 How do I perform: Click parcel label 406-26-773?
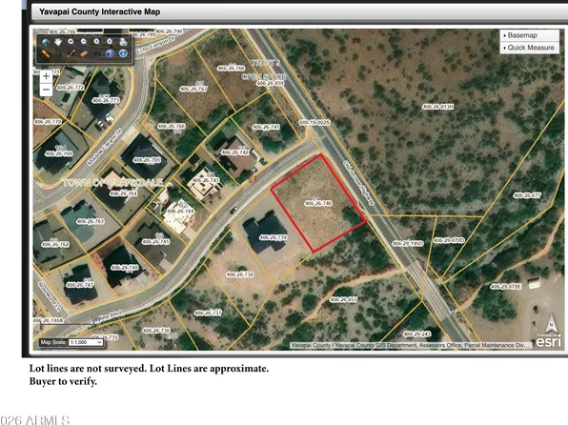pyautogui.click(x=106, y=101)
